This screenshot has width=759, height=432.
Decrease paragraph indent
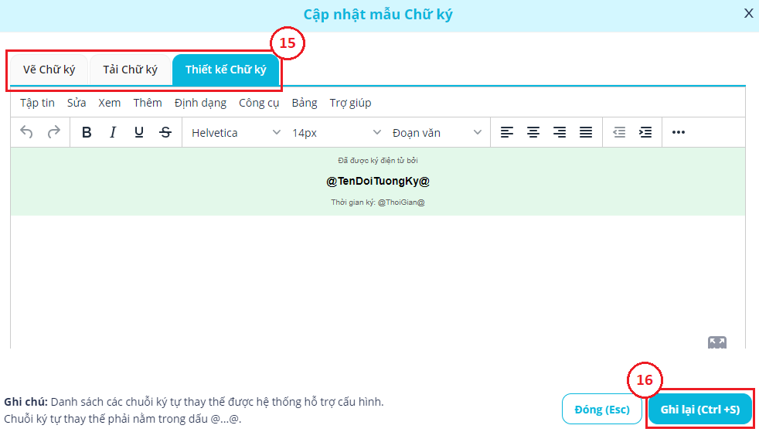pos(619,132)
